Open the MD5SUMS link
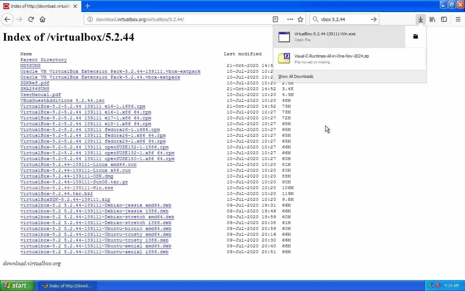 click(31, 65)
